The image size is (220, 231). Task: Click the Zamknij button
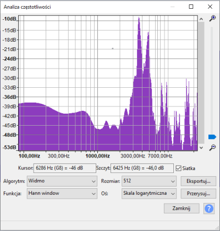click(182, 209)
